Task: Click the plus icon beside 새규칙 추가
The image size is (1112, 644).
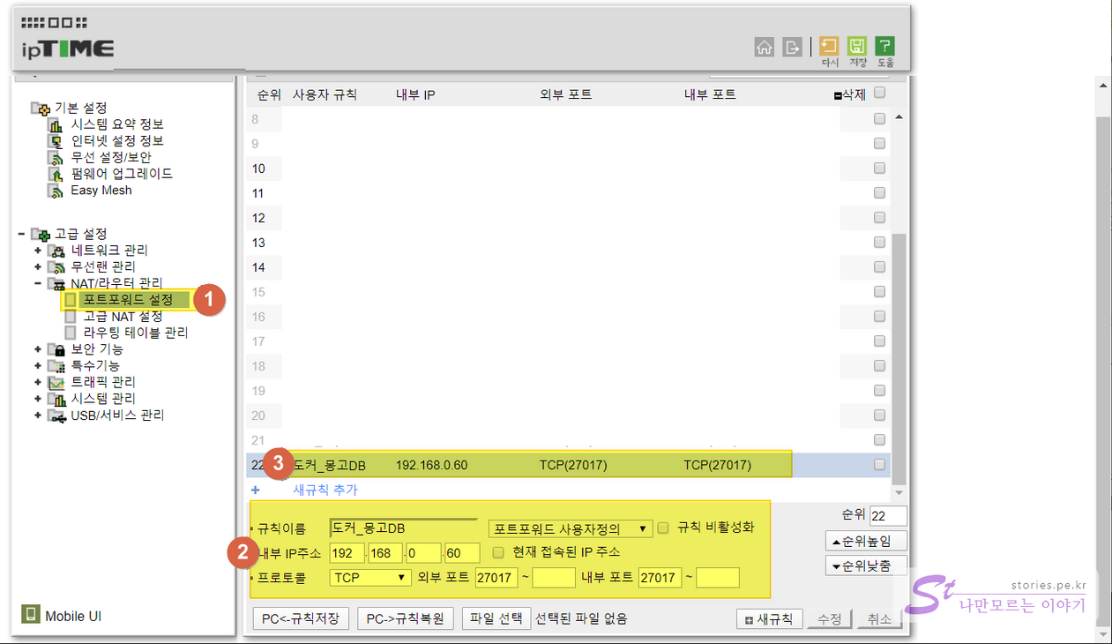Action: (256, 490)
